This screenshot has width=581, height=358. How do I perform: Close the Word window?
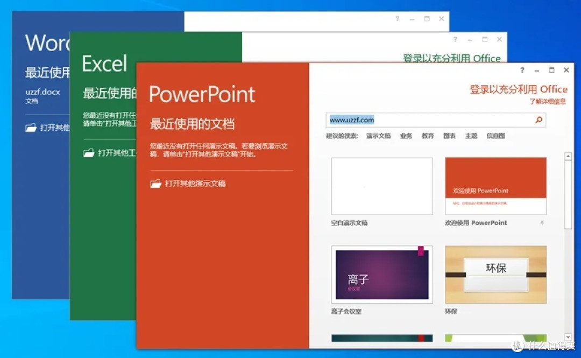[441, 18]
